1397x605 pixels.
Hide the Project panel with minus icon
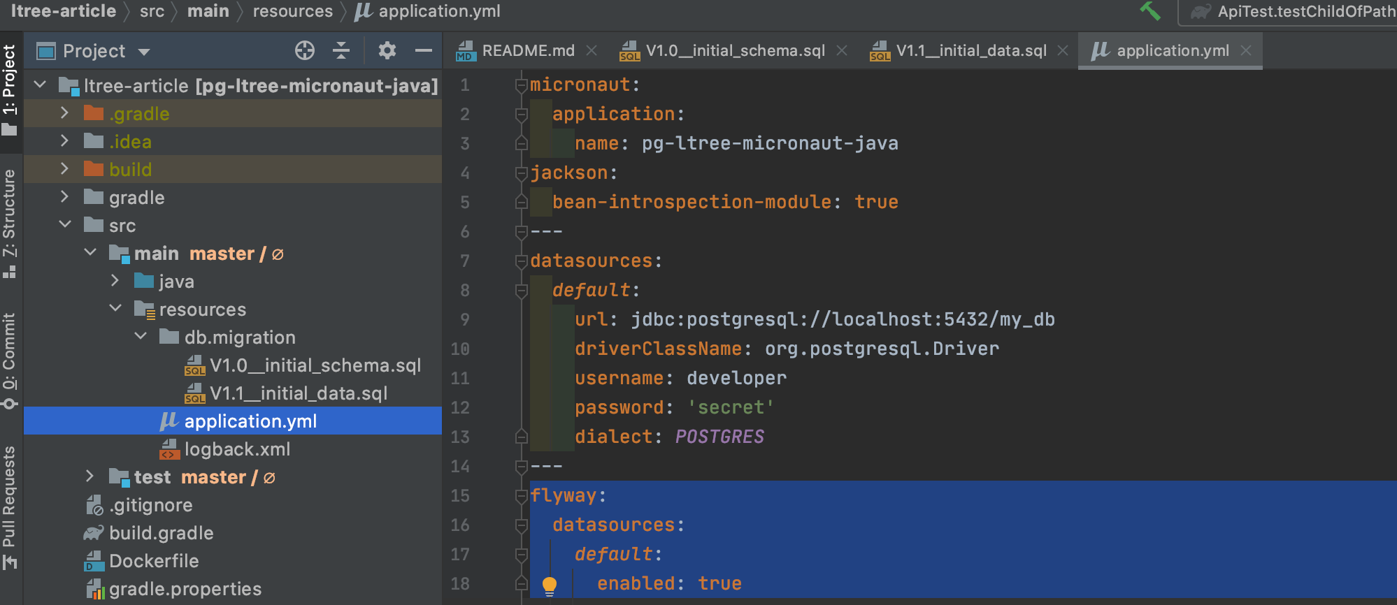423,50
